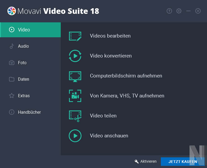Click the filmstrip with pencil edit icon
207x168 pixels.
point(75,36)
